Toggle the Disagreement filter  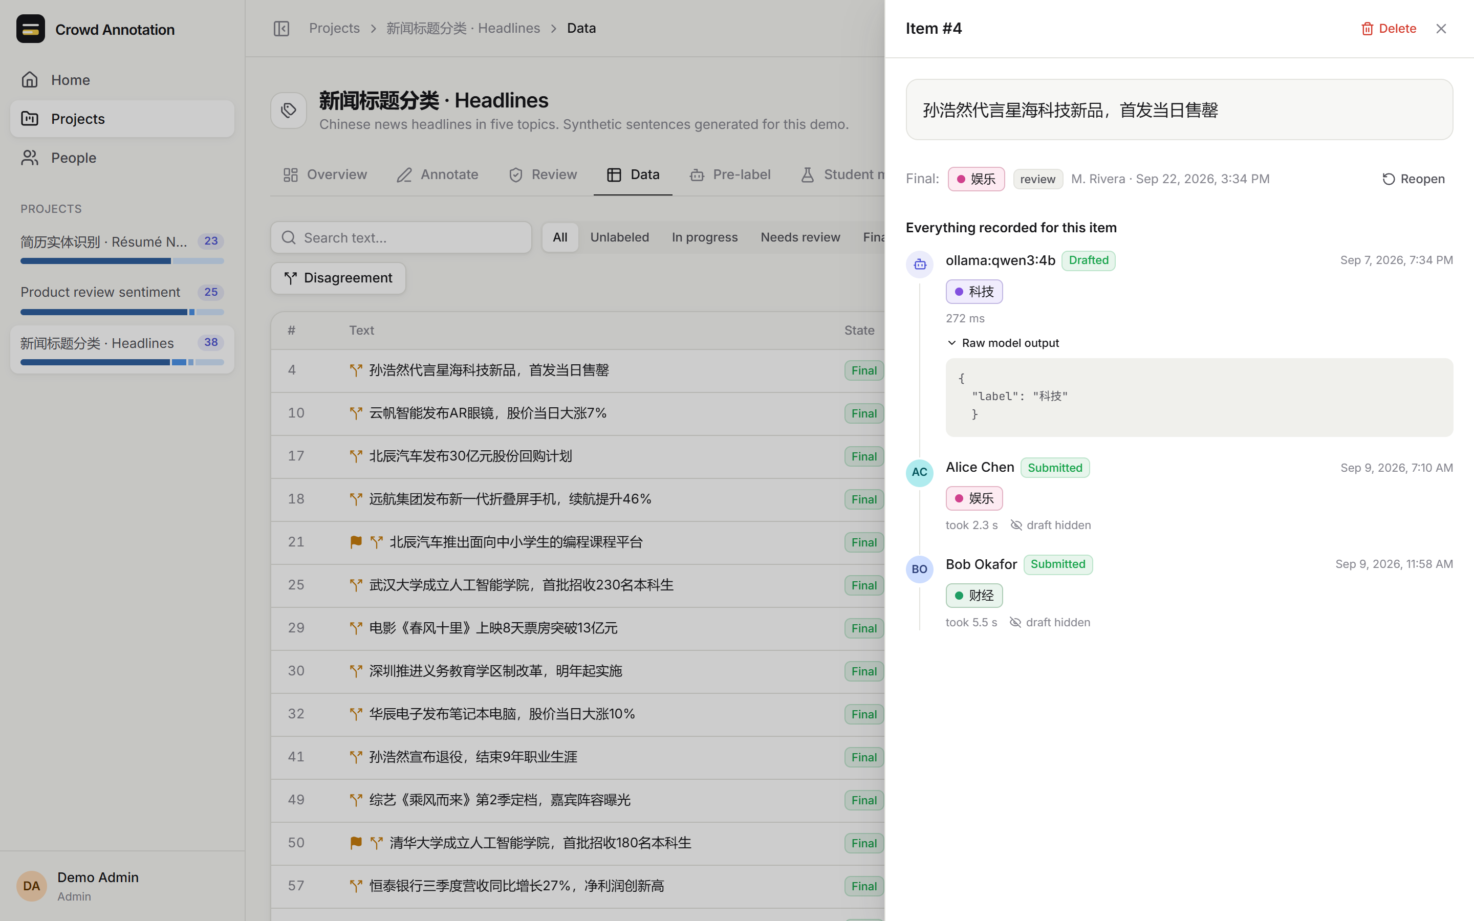[338, 278]
